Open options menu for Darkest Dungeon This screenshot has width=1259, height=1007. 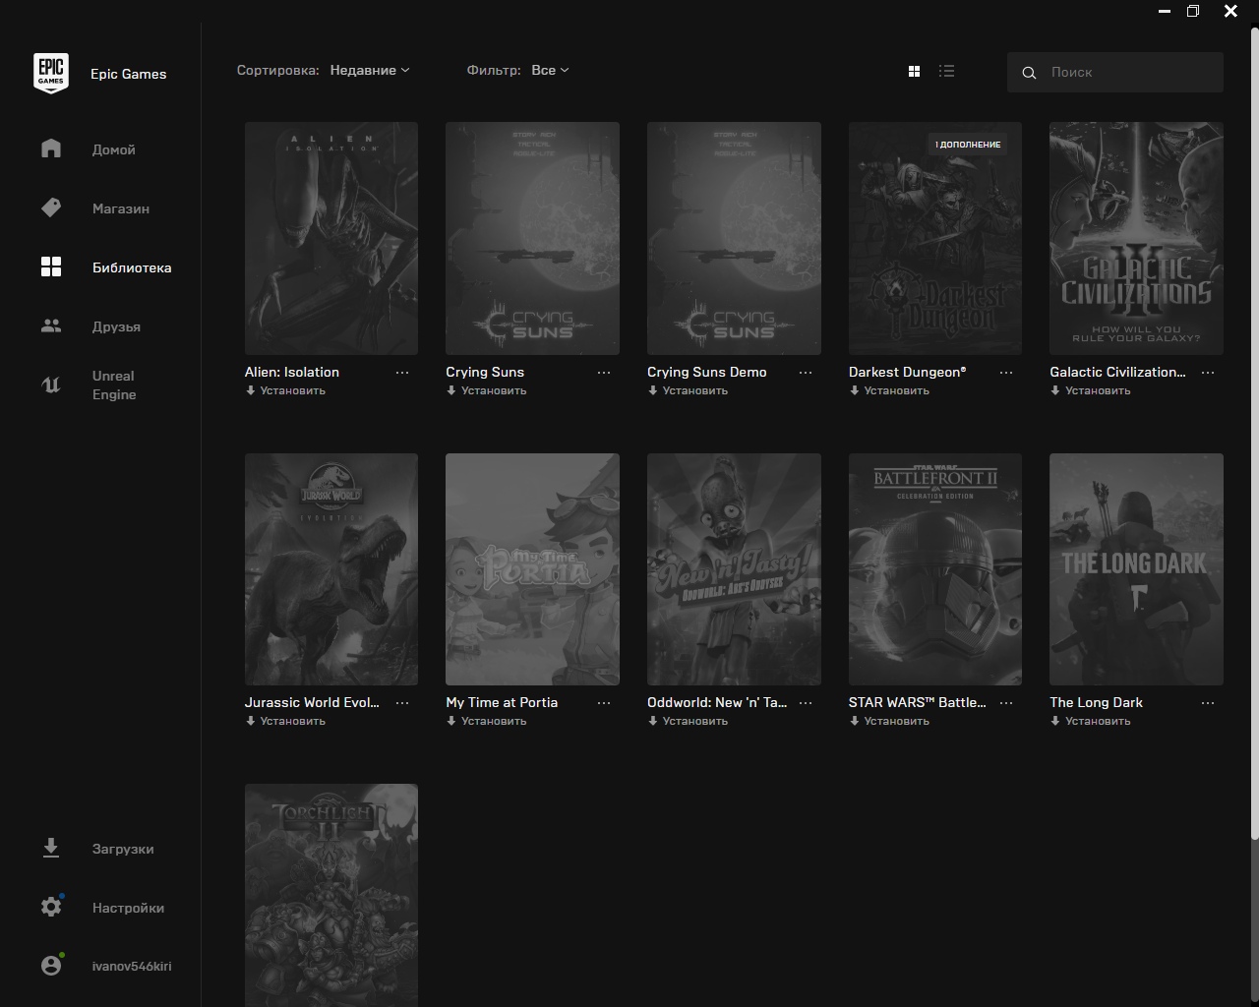[x=1006, y=373]
